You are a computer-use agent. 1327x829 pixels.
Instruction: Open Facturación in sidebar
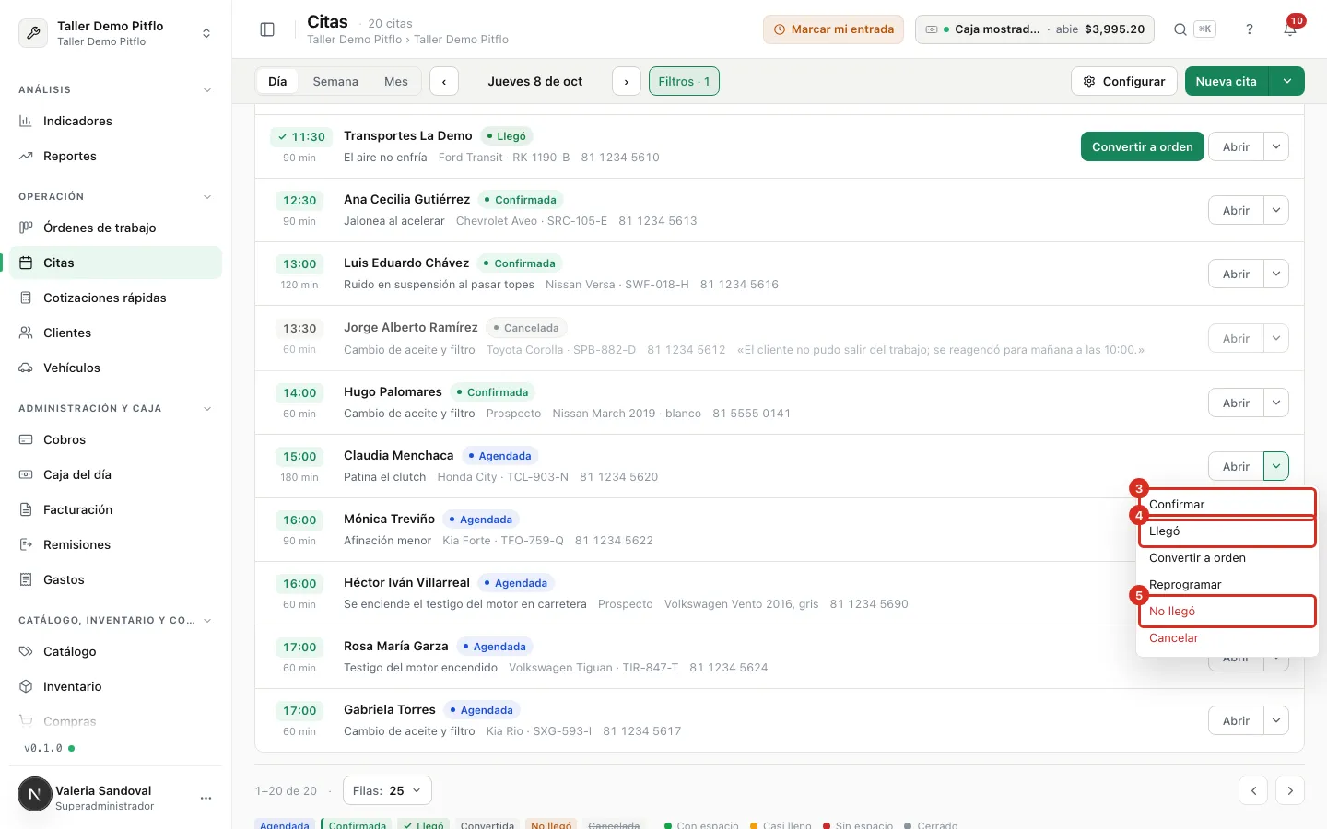pos(115,509)
